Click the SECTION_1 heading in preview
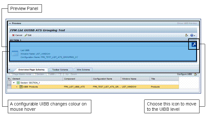 click(x=15, y=40)
